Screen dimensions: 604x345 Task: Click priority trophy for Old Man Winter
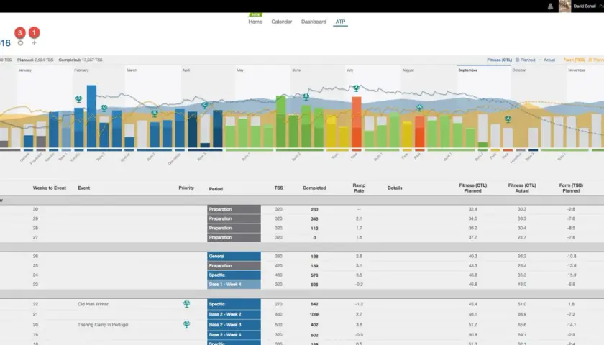pos(186,304)
